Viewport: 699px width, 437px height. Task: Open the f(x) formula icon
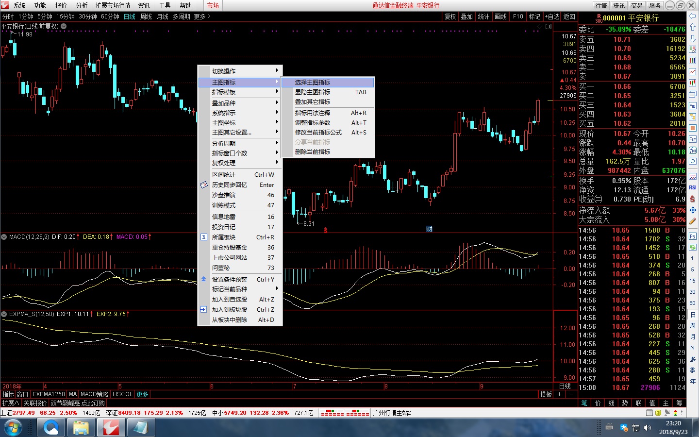click(693, 150)
